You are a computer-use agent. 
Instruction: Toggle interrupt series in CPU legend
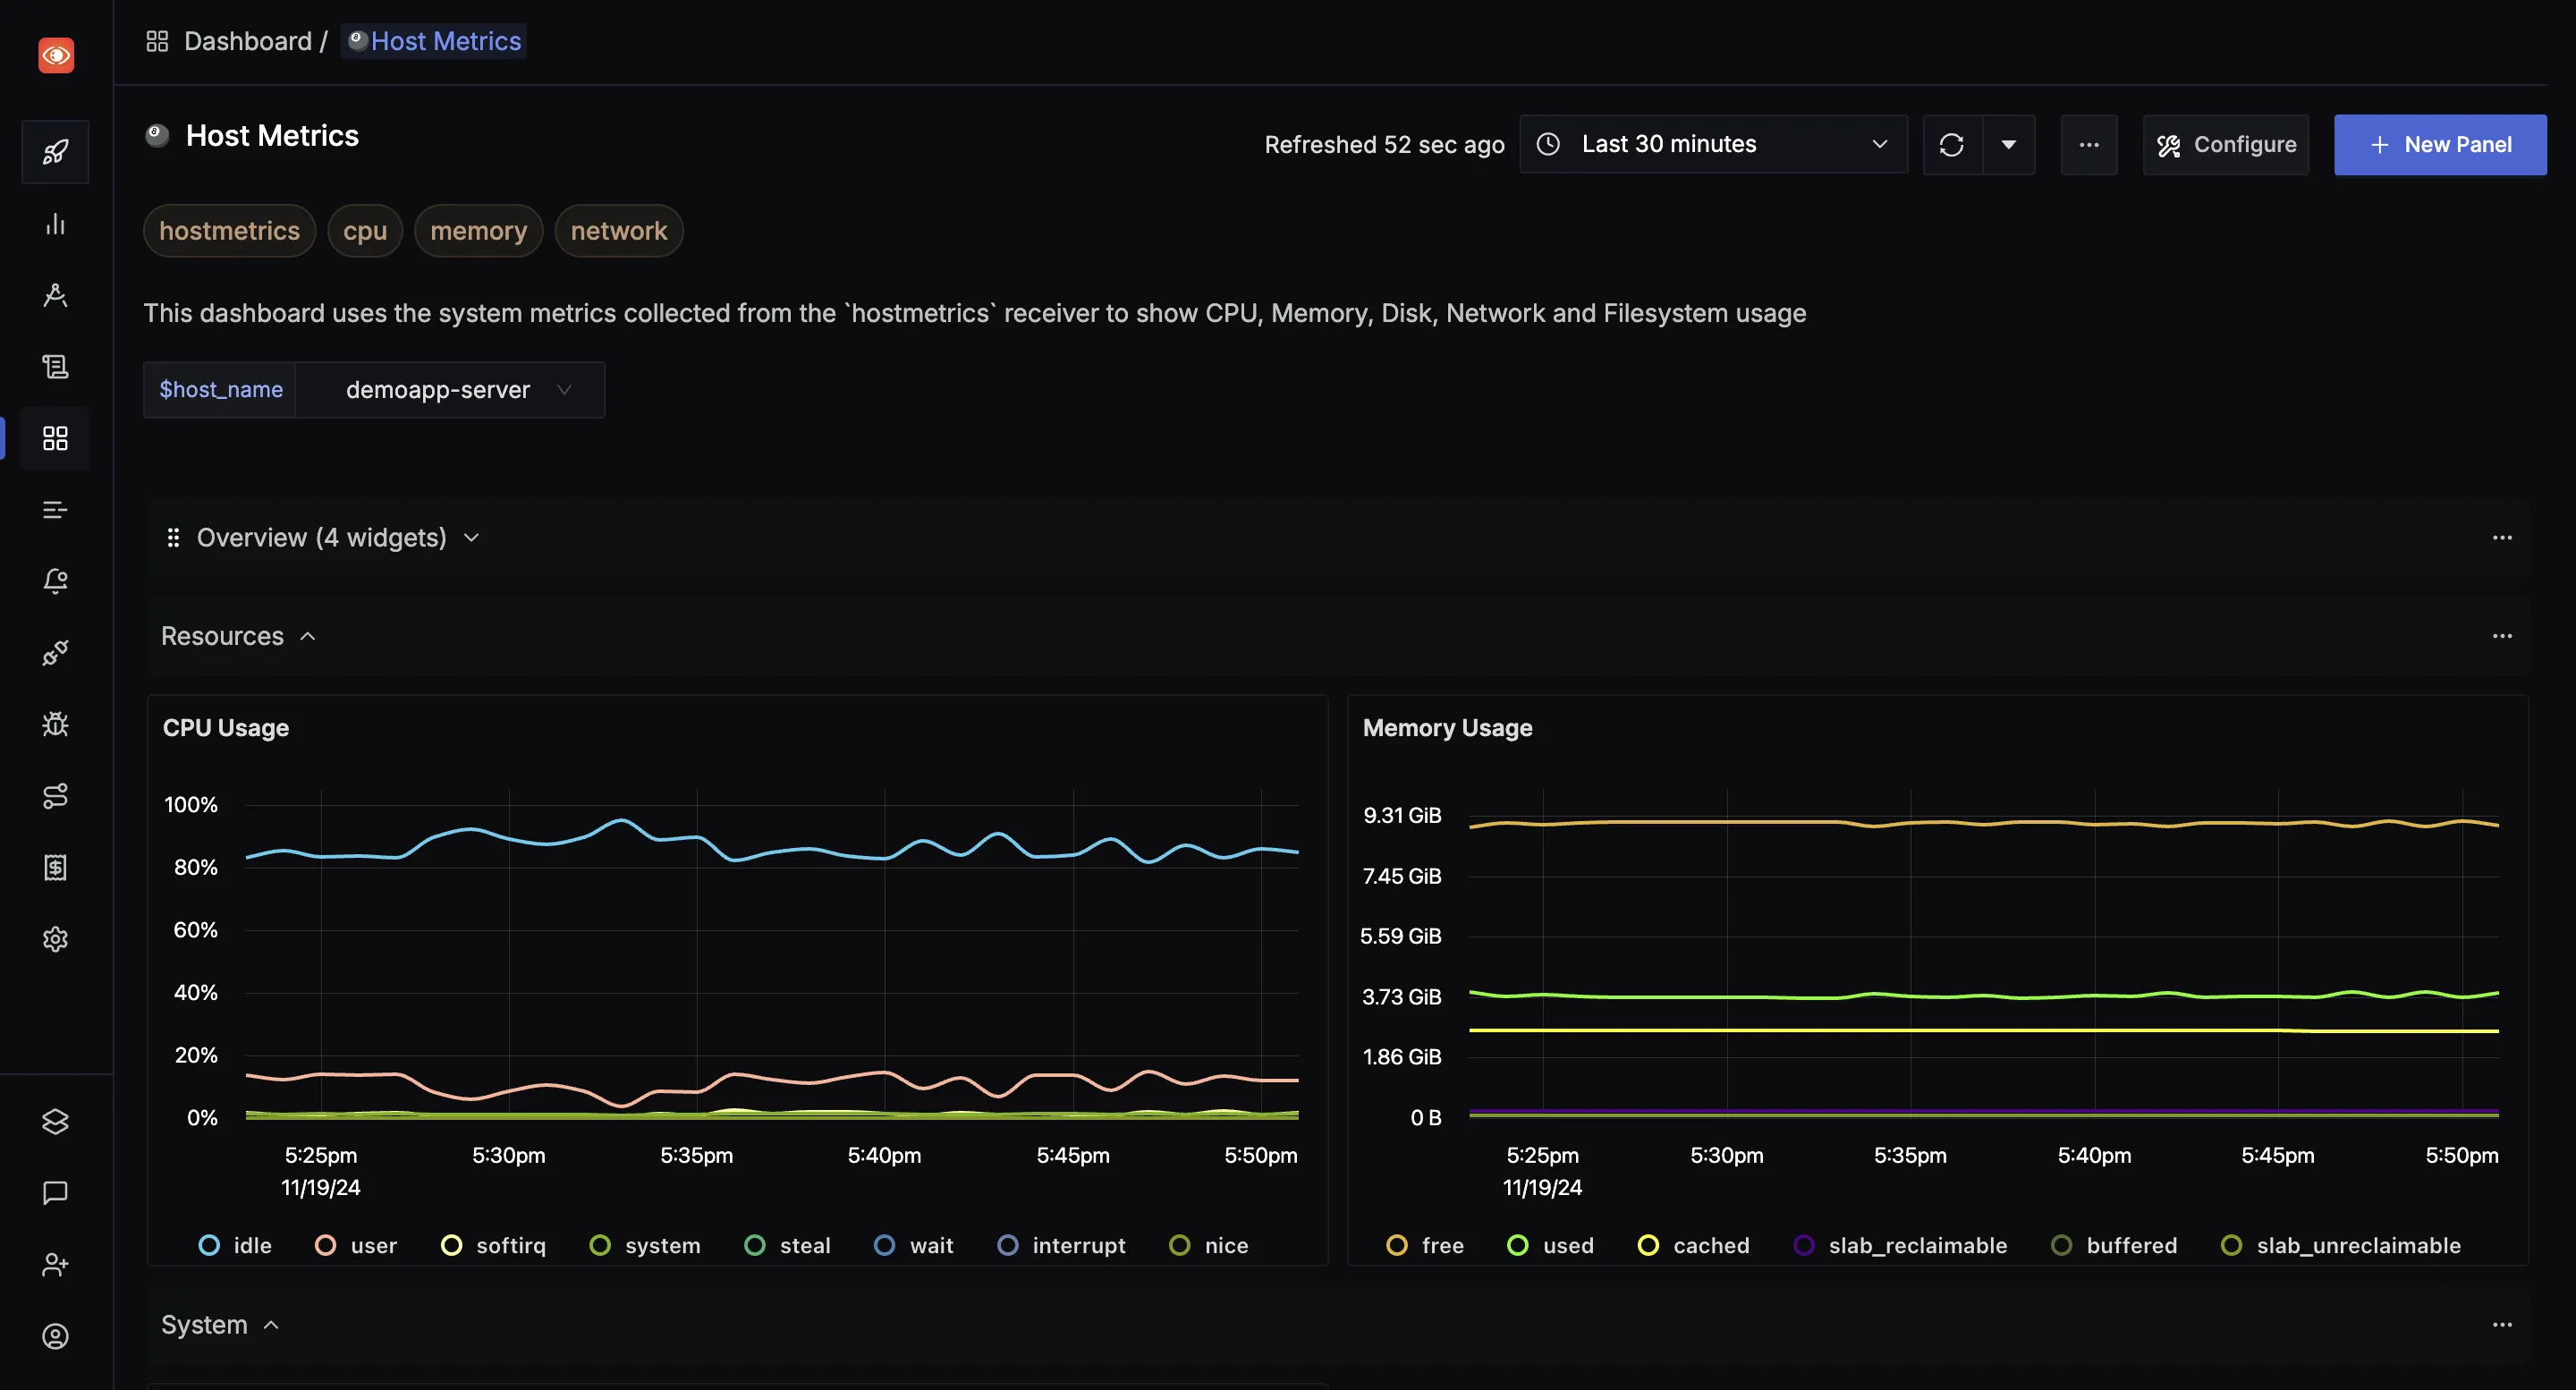pos(1062,1246)
